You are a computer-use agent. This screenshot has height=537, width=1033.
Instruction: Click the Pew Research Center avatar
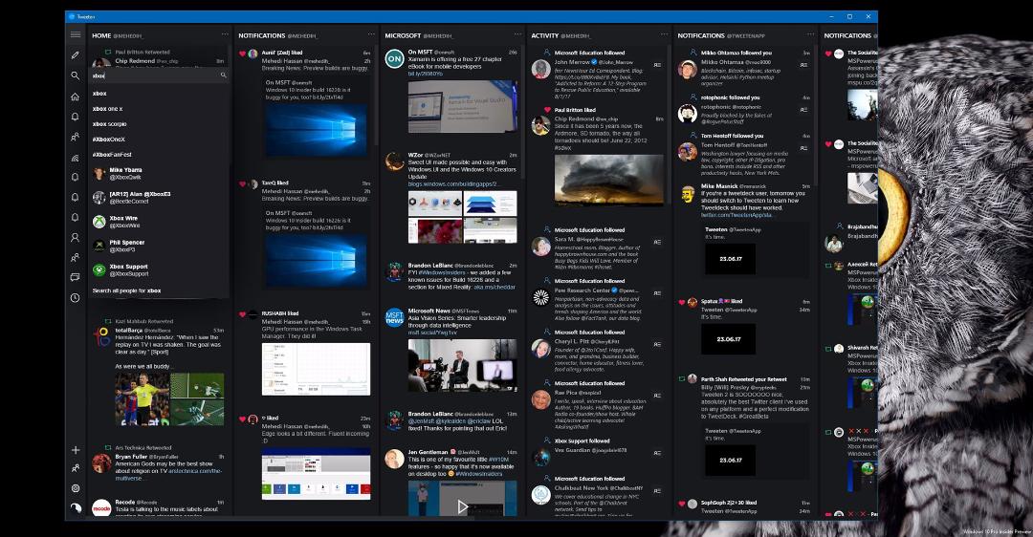[x=540, y=297]
